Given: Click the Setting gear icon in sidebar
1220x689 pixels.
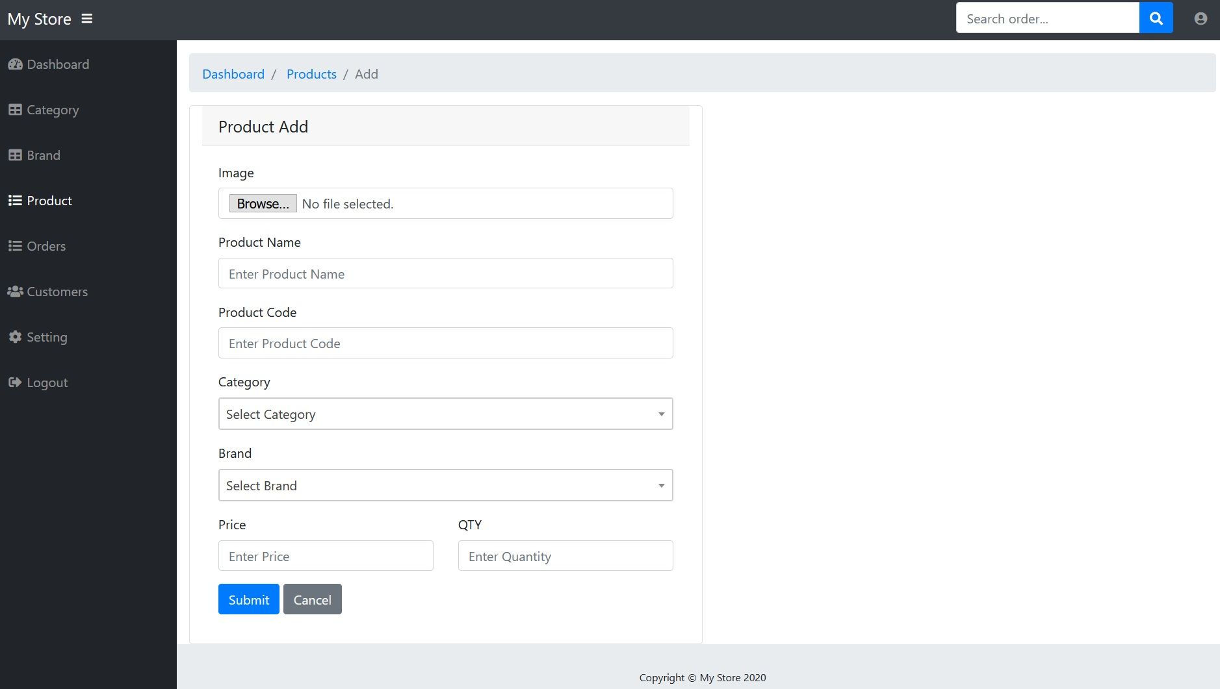Looking at the screenshot, I should pyautogui.click(x=15, y=337).
